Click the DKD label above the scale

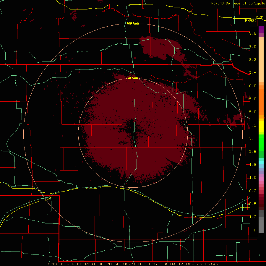coord(260,17)
